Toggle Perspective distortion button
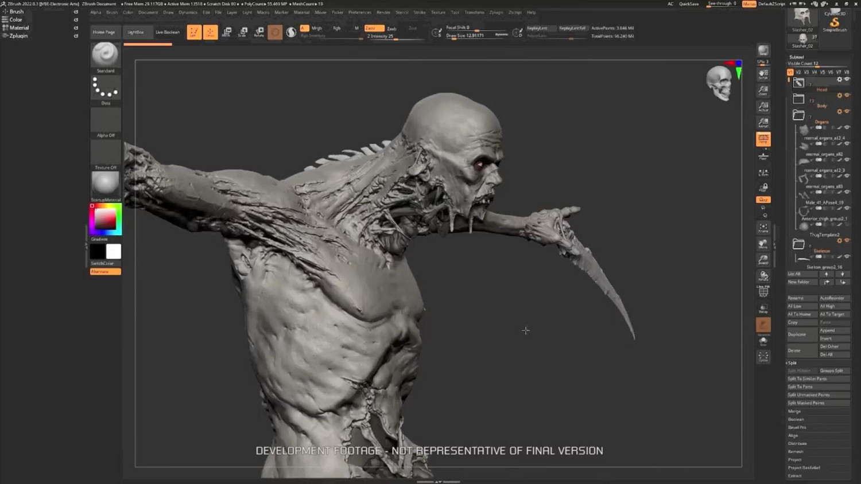This screenshot has height=484, width=861. (763, 139)
